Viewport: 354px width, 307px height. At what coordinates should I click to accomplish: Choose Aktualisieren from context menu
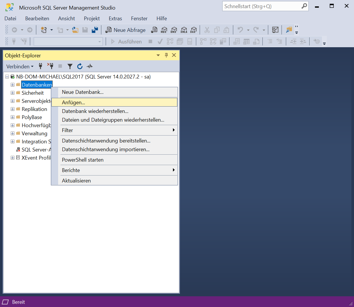(x=115, y=181)
